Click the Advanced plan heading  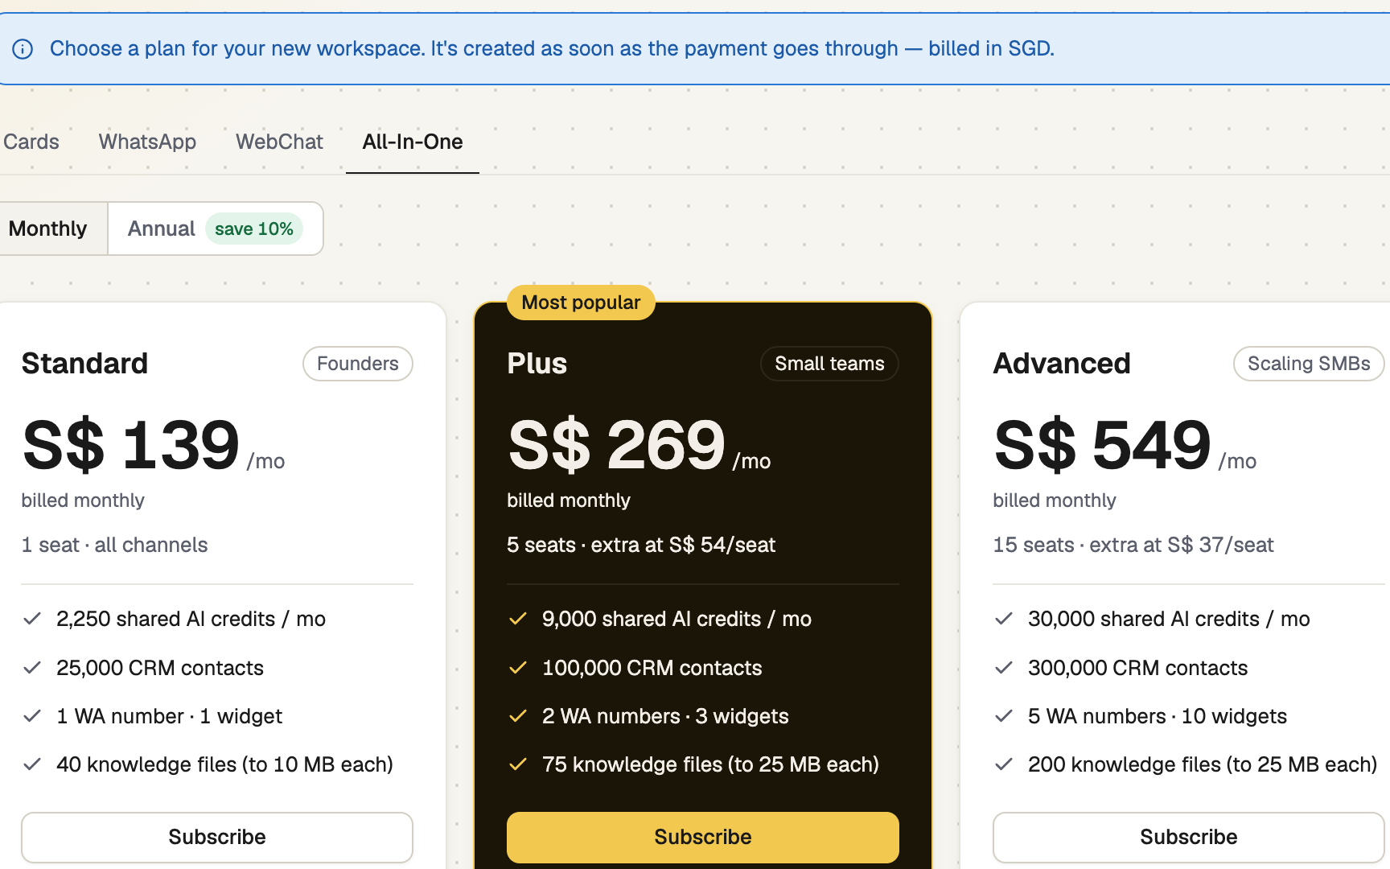(x=1062, y=364)
